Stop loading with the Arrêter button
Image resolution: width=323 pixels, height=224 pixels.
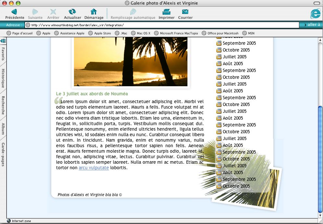[53, 14]
